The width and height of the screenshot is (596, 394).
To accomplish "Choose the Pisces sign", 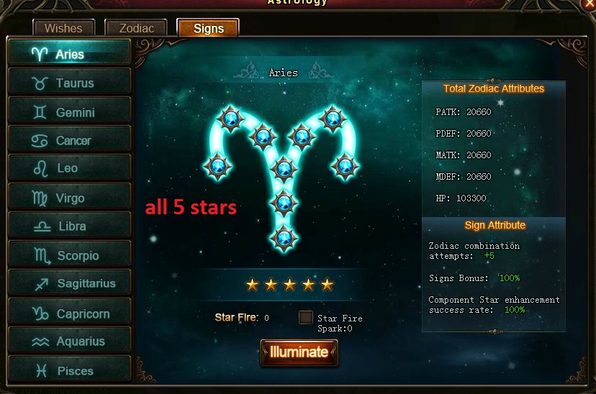I will (69, 370).
